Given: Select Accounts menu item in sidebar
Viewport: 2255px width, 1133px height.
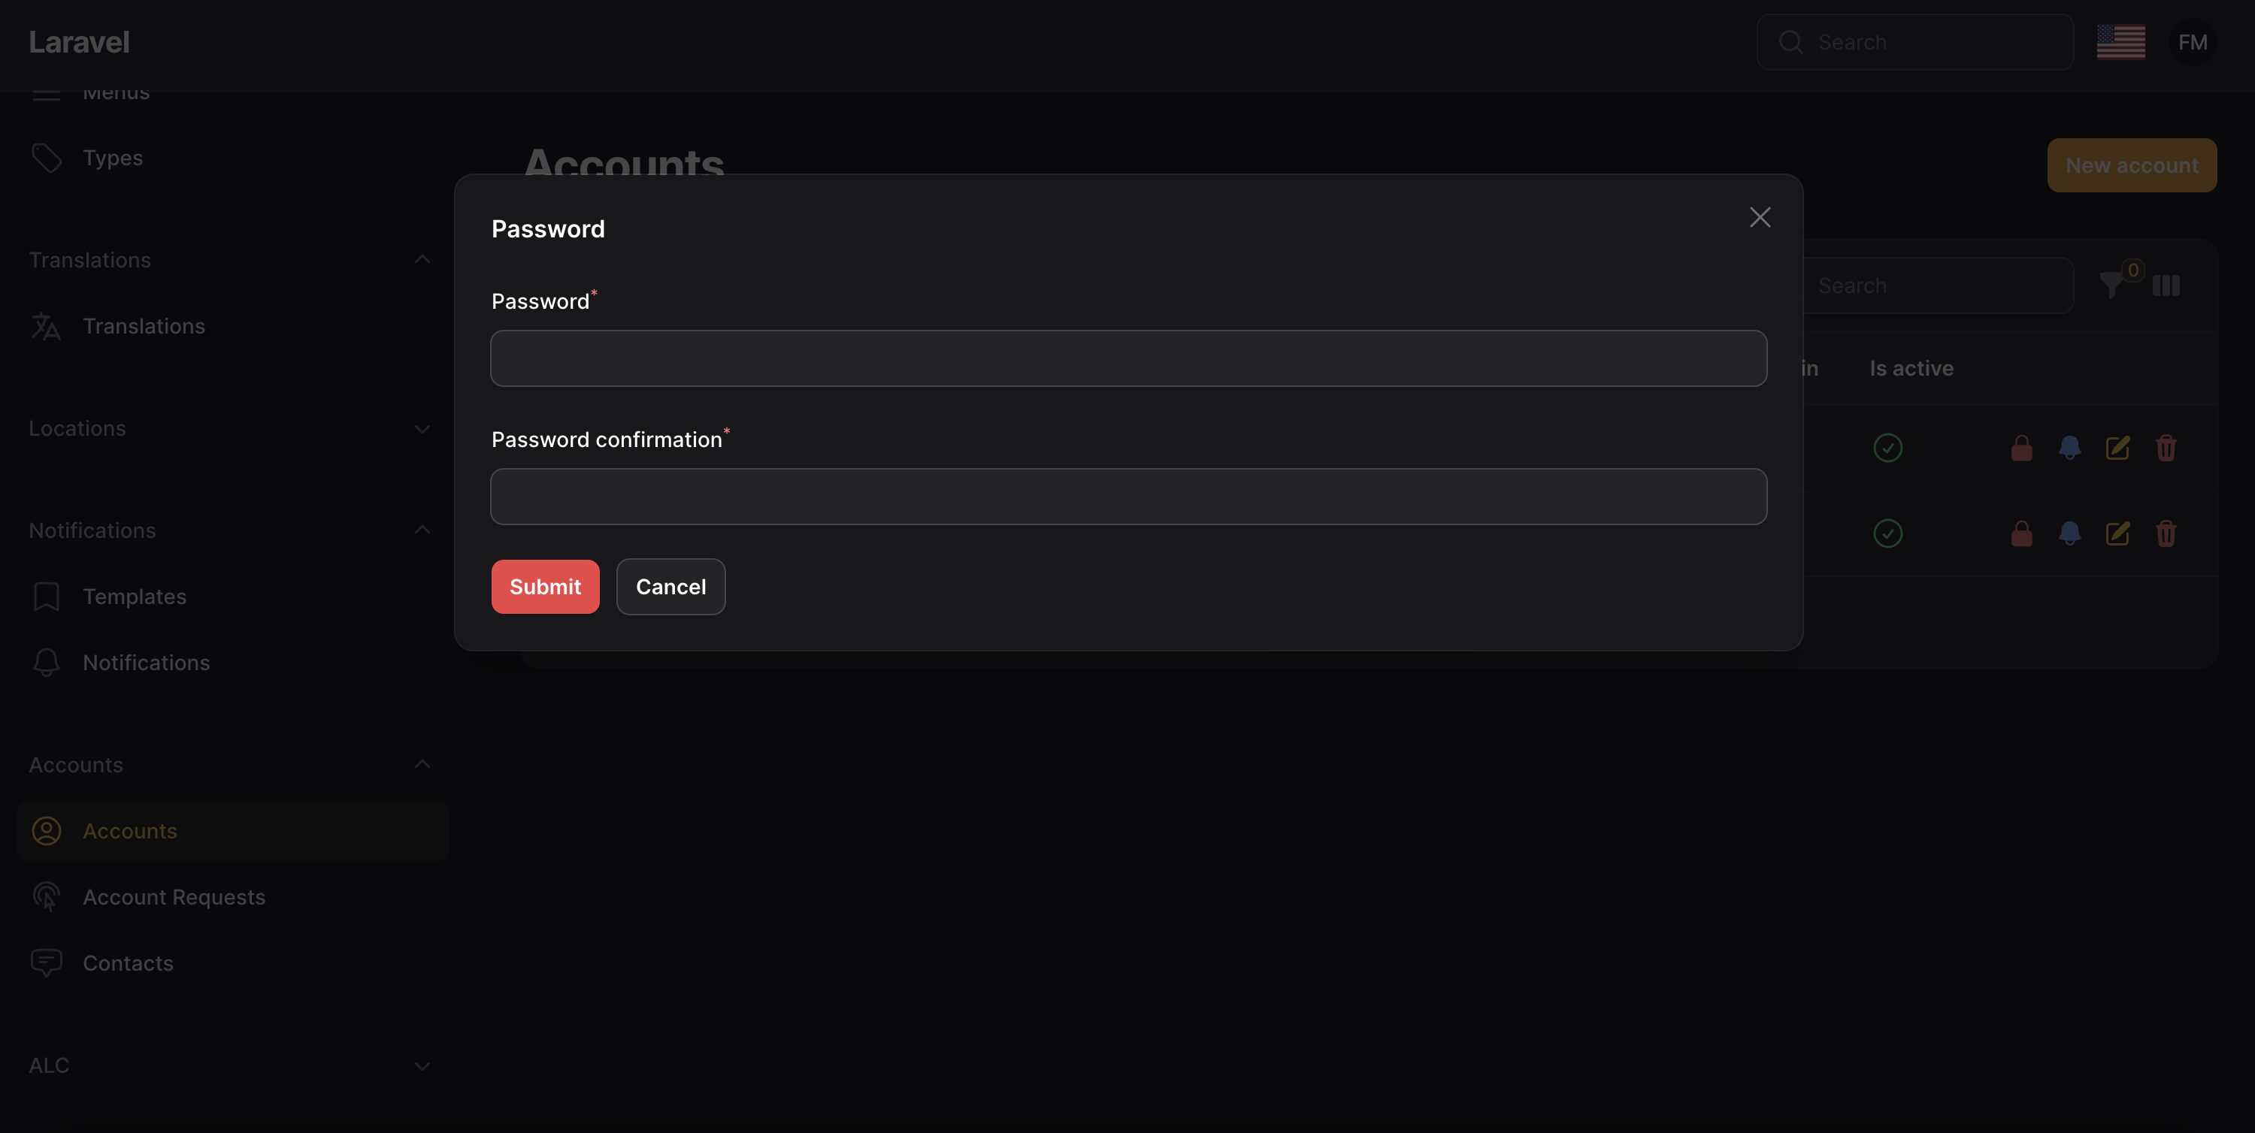Looking at the screenshot, I should tap(129, 831).
